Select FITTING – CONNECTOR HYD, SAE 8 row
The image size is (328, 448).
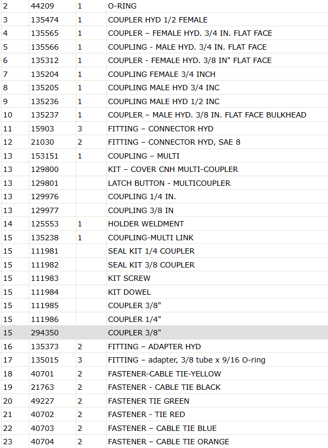(x=164, y=142)
